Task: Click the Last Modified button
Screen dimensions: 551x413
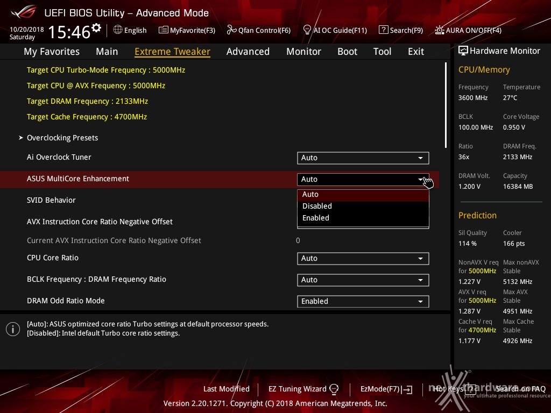Action: point(227,389)
